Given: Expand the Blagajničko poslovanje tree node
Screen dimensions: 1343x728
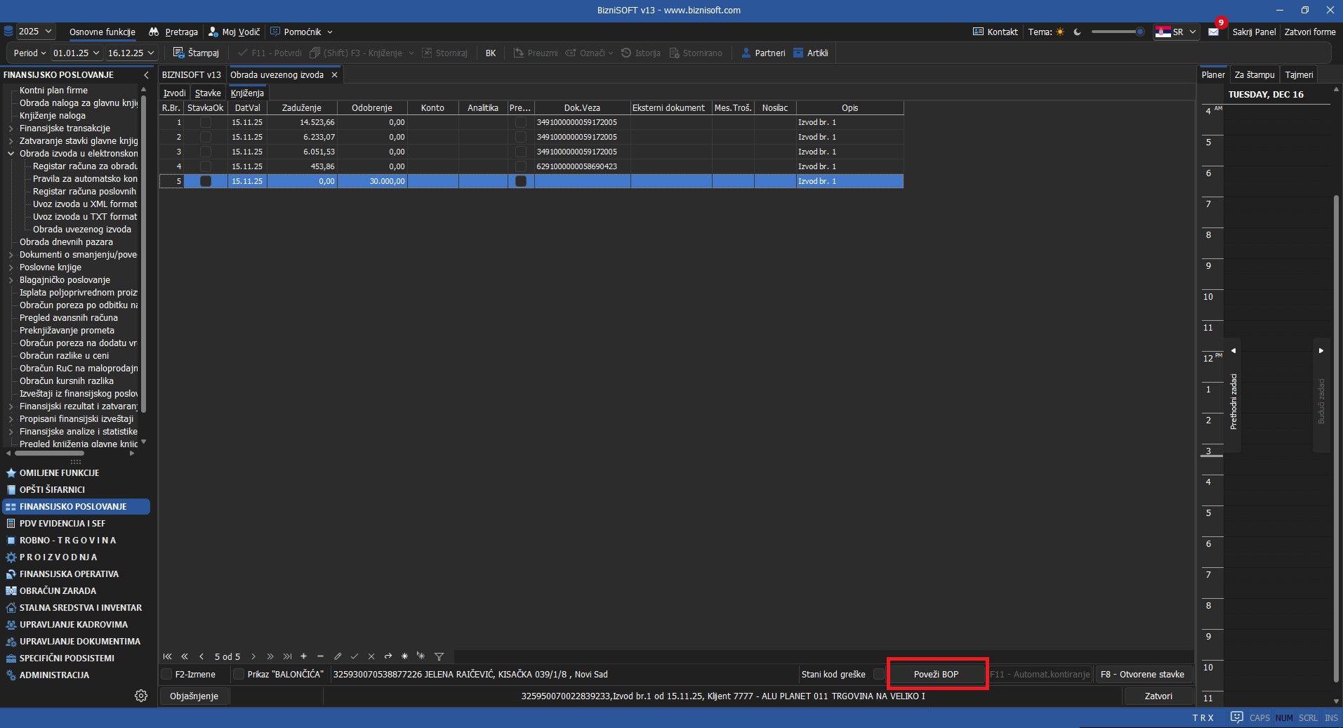Looking at the screenshot, I should coord(11,280).
